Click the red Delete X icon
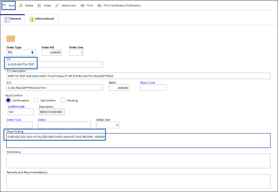Image resolution: width=278 pixels, height=192 pixels. pyautogui.click(x=21, y=6)
